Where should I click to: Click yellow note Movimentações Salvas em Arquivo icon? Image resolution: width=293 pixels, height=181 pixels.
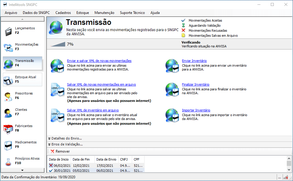pyautogui.click(x=183, y=35)
